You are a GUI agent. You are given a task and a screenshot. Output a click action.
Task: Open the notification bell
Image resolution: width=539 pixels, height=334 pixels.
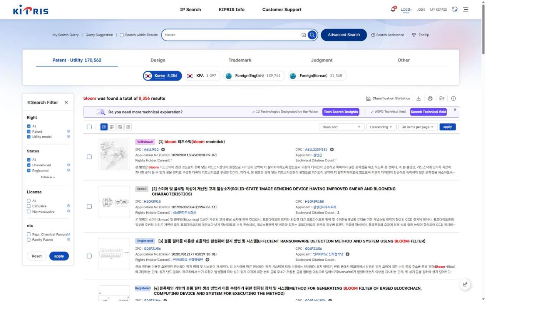coord(393,9)
